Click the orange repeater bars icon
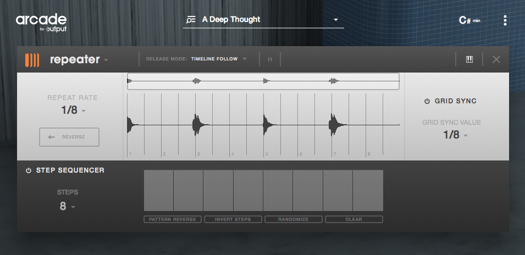The height and width of the screenshot is (255, 525). tap(32, 60)
